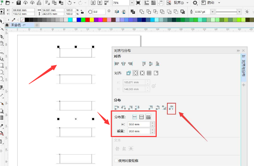Viewport: 254px width, 166px height.
Task: Open the 75% zoom level dropdown
Action: pyautogui.click(x=132, y=3)
